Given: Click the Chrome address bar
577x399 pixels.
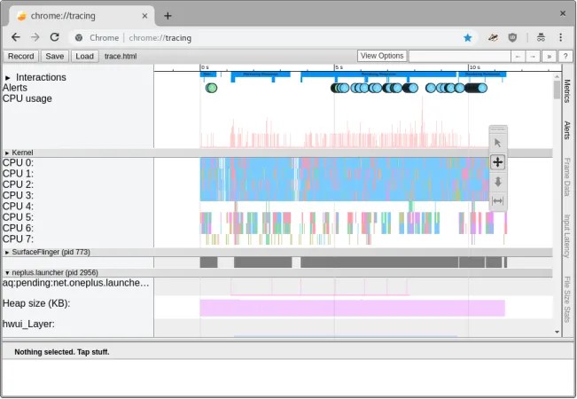Looking at the screenshot, I should tap(272, 37).
